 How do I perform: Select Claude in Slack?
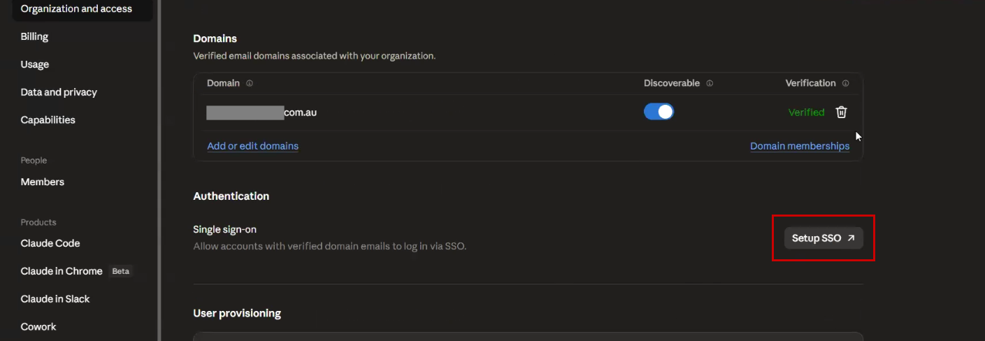[x=55, y=299]
